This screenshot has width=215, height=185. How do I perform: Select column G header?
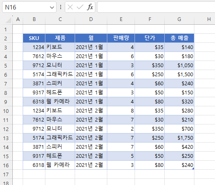click(x=179, y=19)
